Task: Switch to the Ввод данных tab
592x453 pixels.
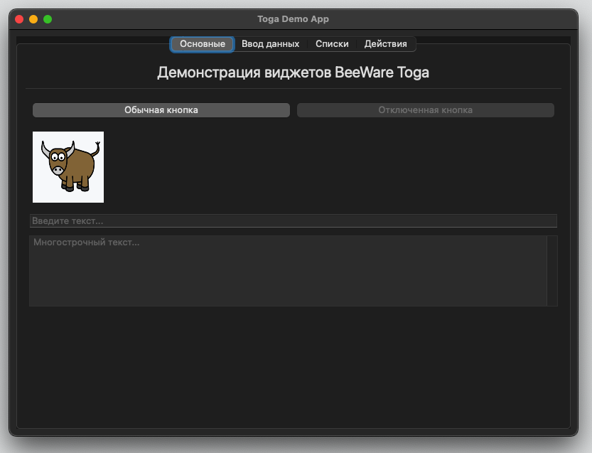Action: pos(271,43)
